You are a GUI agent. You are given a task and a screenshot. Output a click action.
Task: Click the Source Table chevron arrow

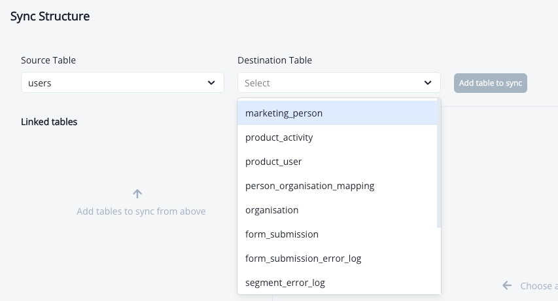211,83
